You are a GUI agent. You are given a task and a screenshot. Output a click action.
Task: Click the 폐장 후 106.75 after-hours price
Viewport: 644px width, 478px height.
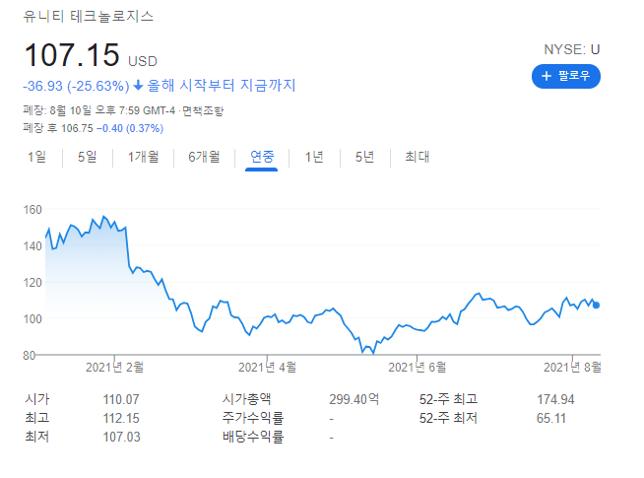(x=58, y=128)
